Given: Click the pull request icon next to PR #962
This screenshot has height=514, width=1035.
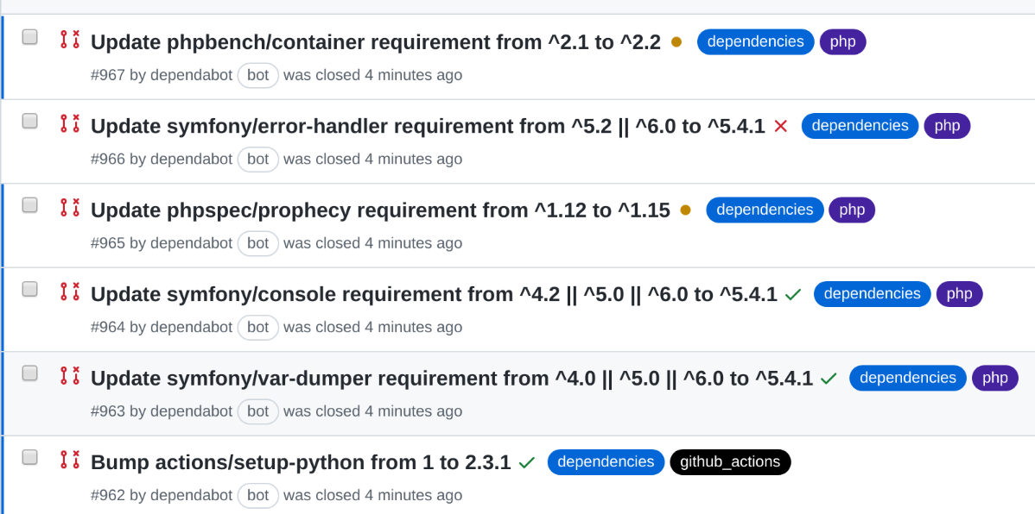Looking at the screenshot, I should (70, 460).
